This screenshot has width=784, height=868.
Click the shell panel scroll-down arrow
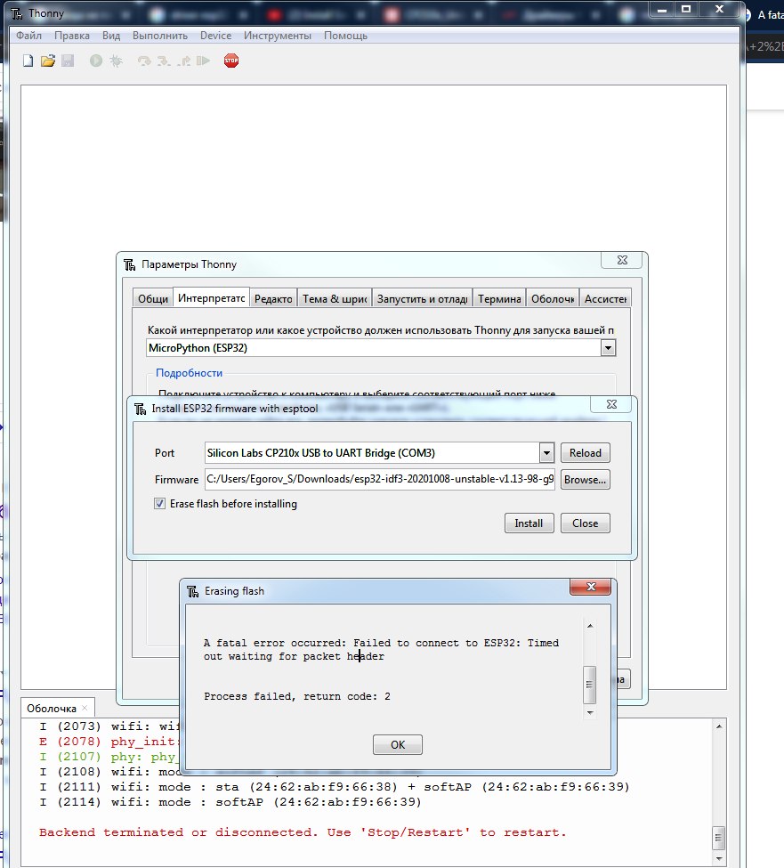719,858
